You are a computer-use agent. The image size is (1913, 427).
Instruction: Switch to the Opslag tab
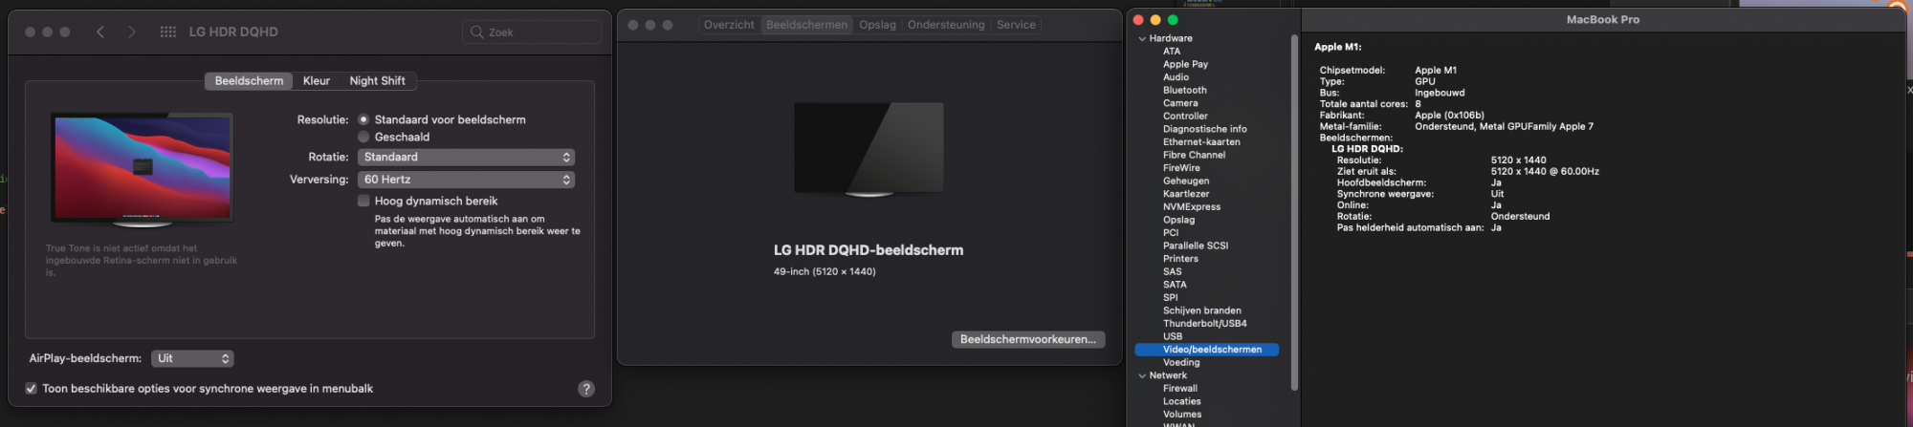tap(877, 25)
